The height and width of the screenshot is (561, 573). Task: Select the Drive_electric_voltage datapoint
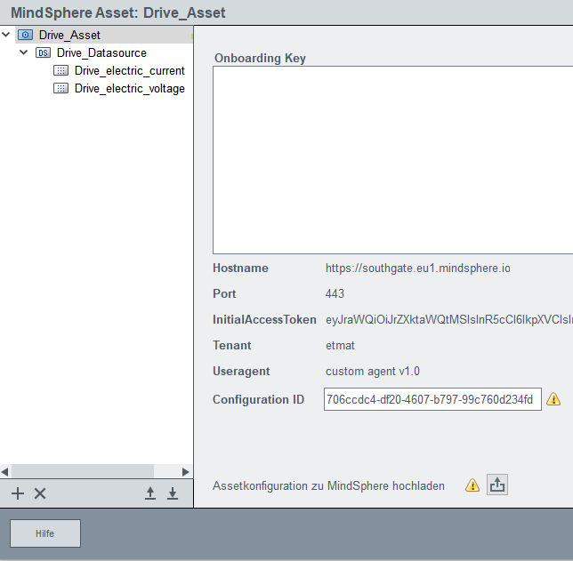click(x=129, y=88)
